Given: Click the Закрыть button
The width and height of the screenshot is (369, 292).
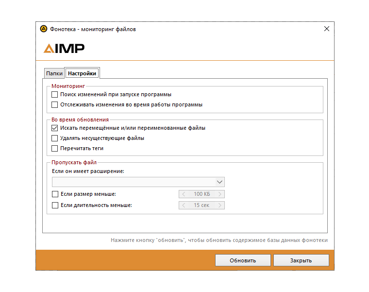Looking at the screenshot, I should click(x=301, y=260).
